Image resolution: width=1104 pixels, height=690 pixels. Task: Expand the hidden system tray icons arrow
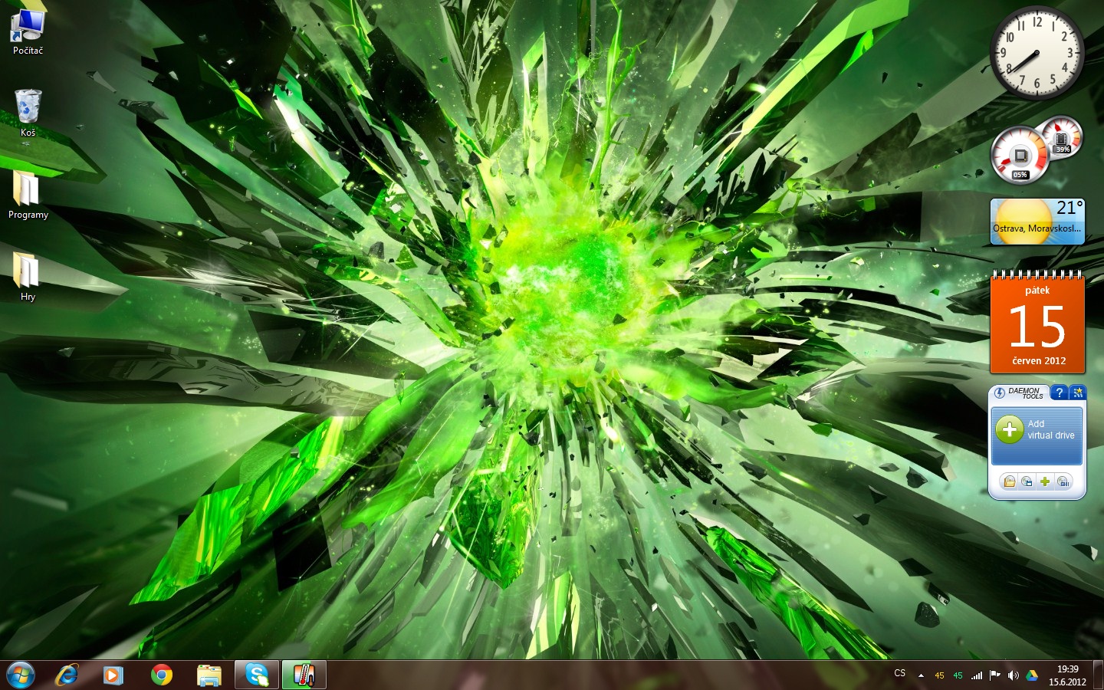pyautogui.click(x=921, y=675)
